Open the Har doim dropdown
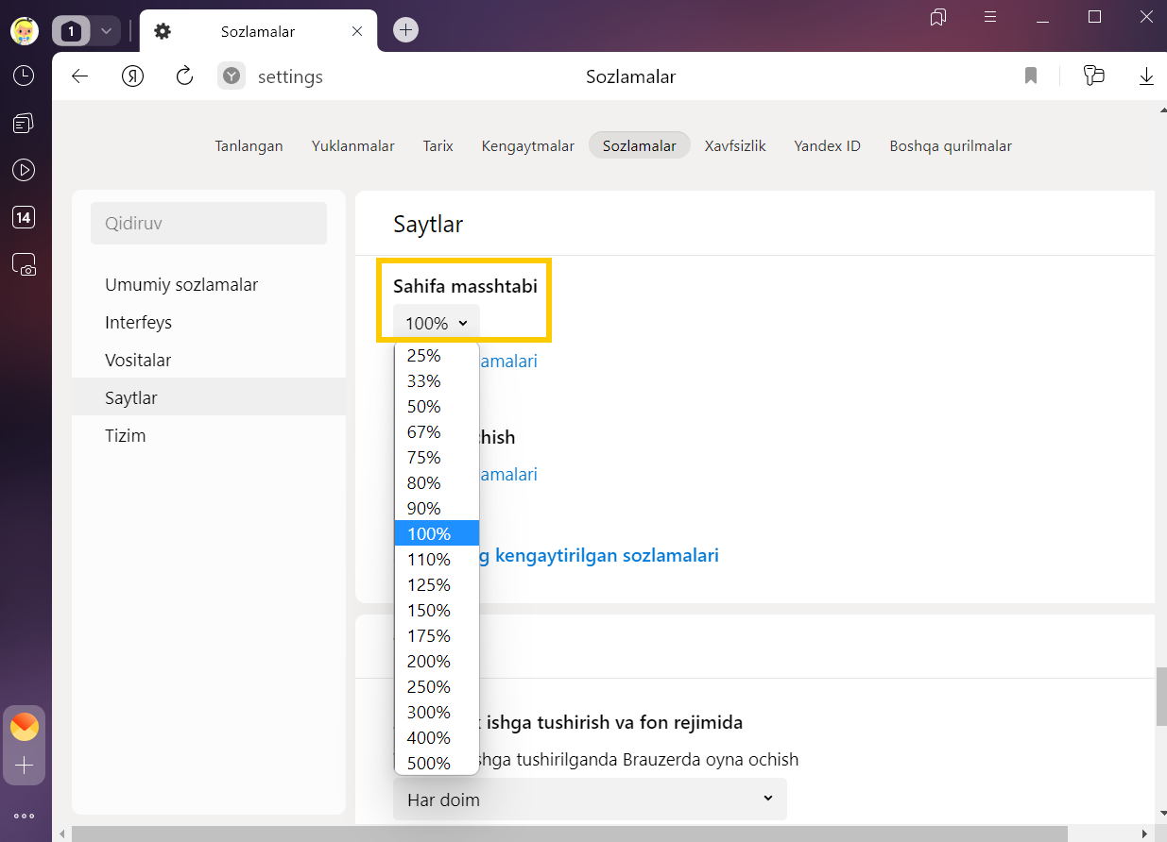The height and width of the screenshot is (842, 1167). pos(590,800)
